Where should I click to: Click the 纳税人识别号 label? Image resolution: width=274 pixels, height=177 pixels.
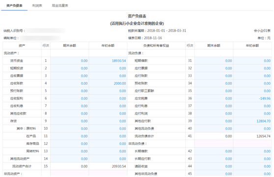tap(14, 31)
